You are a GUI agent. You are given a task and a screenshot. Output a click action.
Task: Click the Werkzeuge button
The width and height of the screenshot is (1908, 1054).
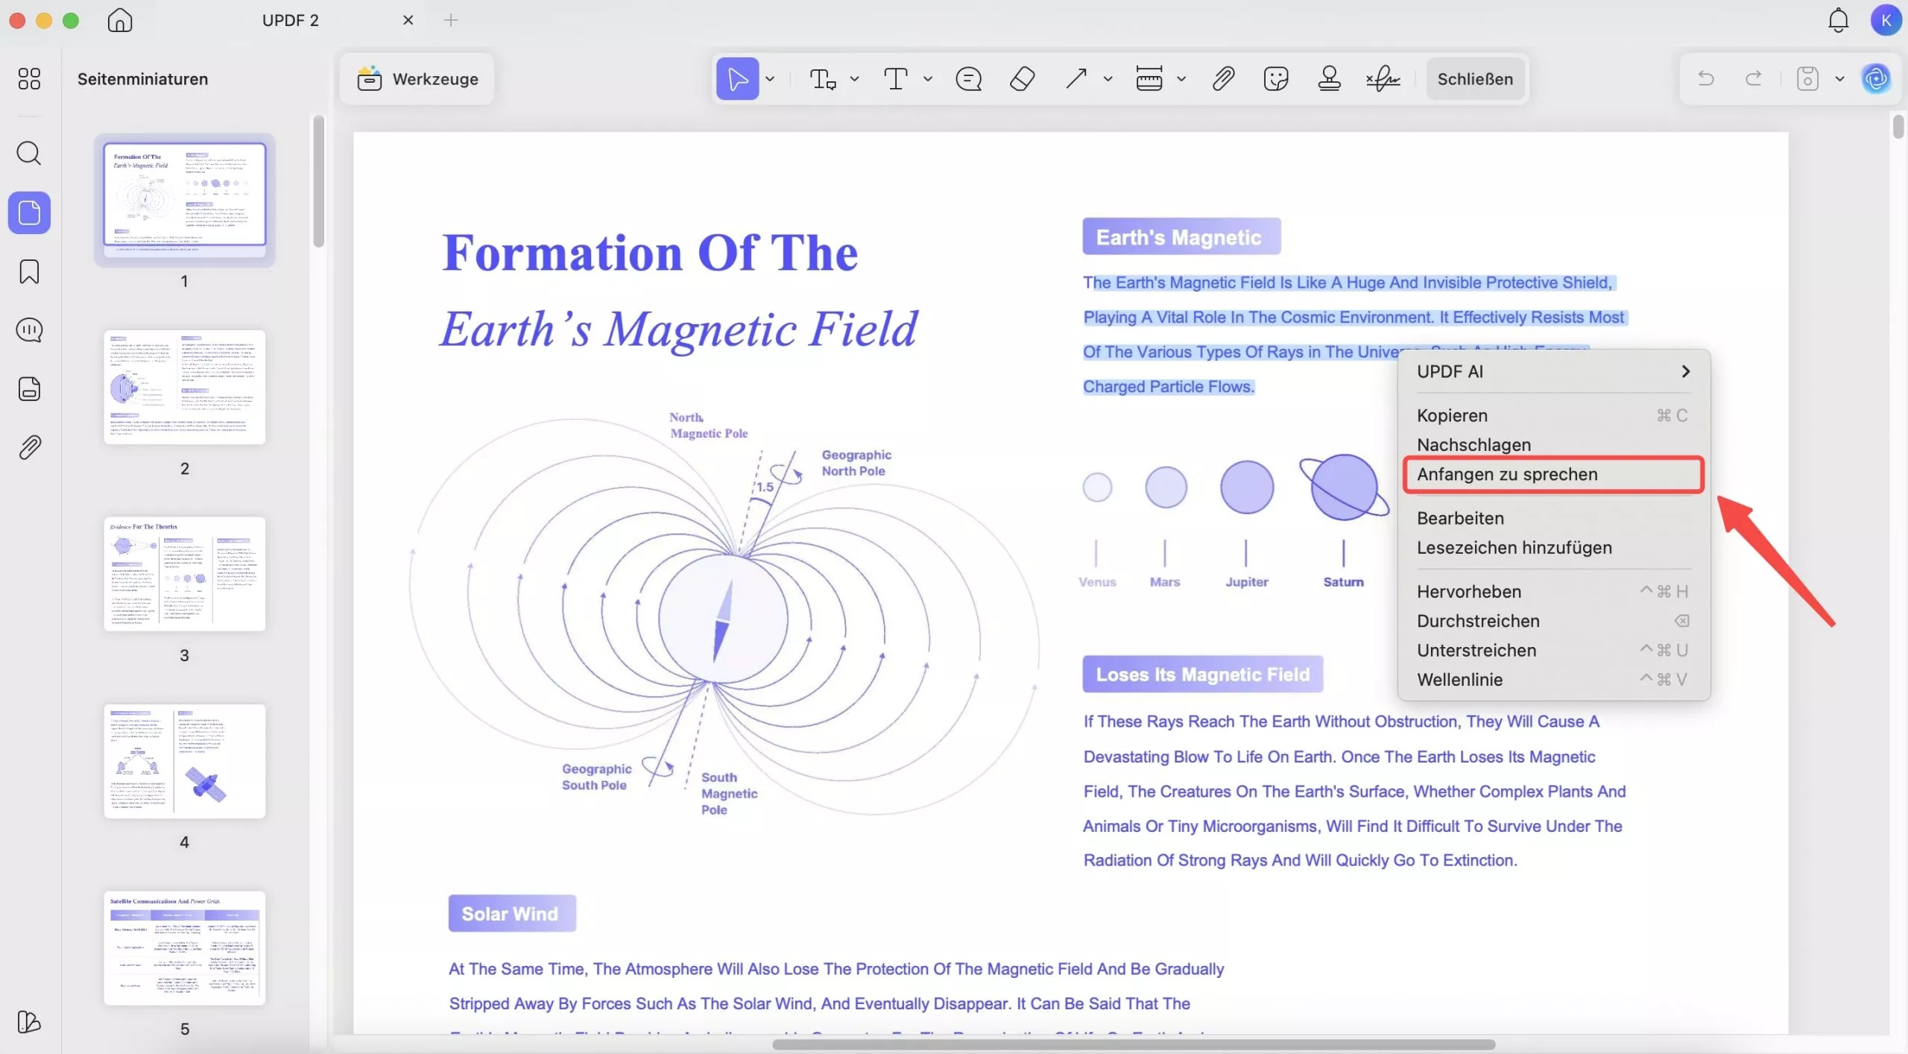(x=417, y=78)
